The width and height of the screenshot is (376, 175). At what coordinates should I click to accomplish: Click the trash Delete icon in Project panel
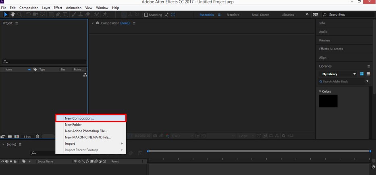(37, 136)
